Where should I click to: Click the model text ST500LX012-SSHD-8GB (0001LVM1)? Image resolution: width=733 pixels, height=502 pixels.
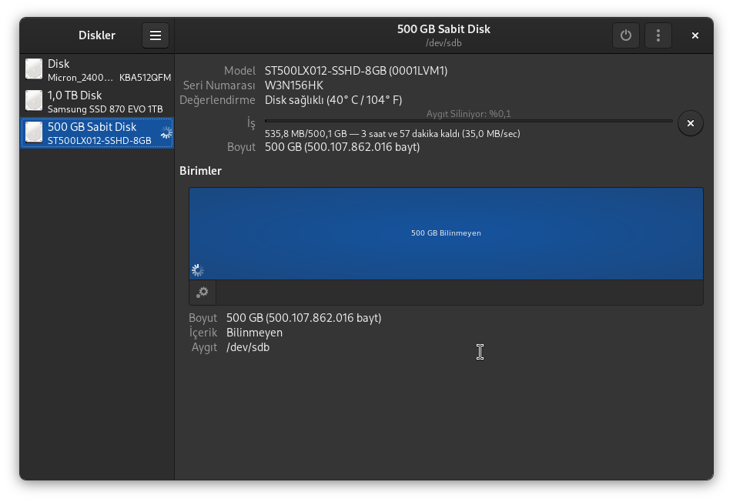click(x=356, y=71)
